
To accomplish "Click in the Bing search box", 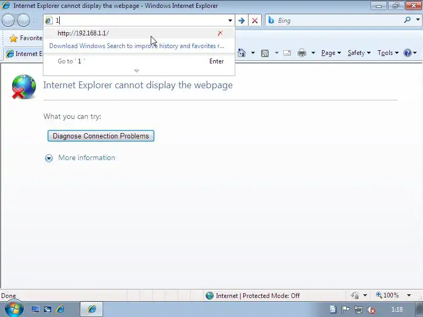I will pyautogui.click(x=338, y=20).
